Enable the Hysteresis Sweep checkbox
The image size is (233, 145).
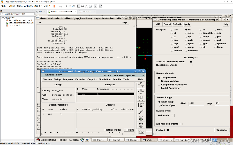click(191, 65)
